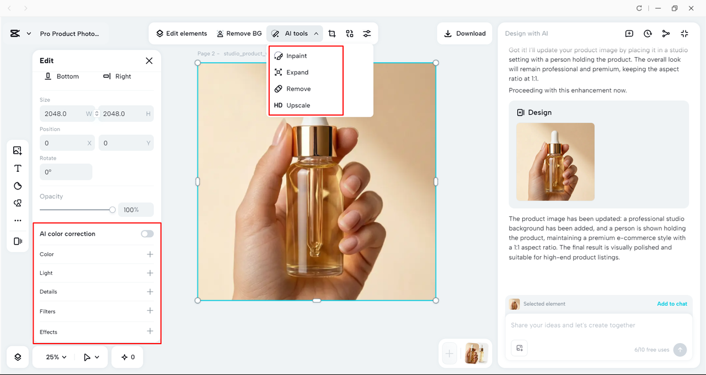Click the layers icon at bottom left
Image resolution: width=706 pixels, height=375 pixels.
coord(17,357)
